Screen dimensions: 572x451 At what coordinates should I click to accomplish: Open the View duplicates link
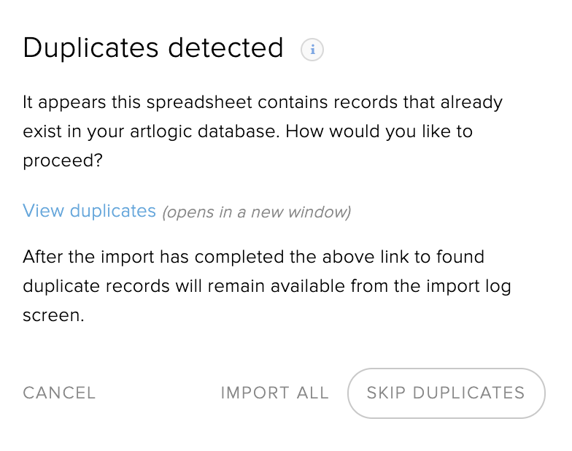click(89, 211)
